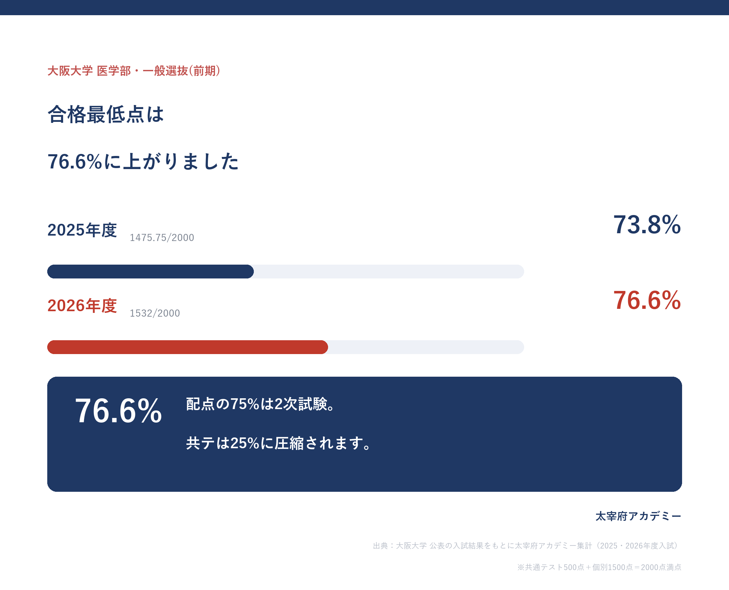
Task: Click the red 76.6% figure
Action: 647,300
